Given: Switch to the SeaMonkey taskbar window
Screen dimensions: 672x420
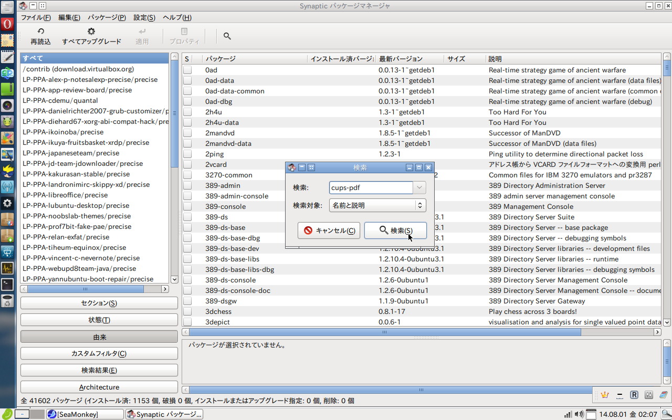Looking at the screenshot, I should 85,414.
